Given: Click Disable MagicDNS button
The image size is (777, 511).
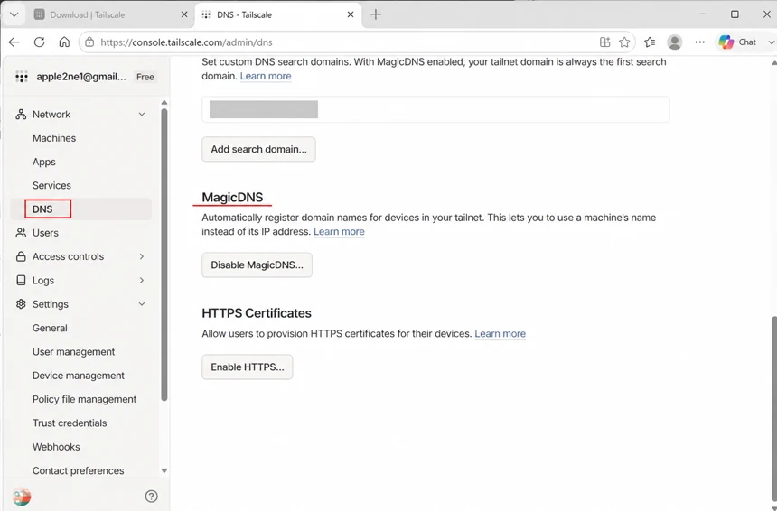Looking at the screenshot, I should (x=257, y=265).
